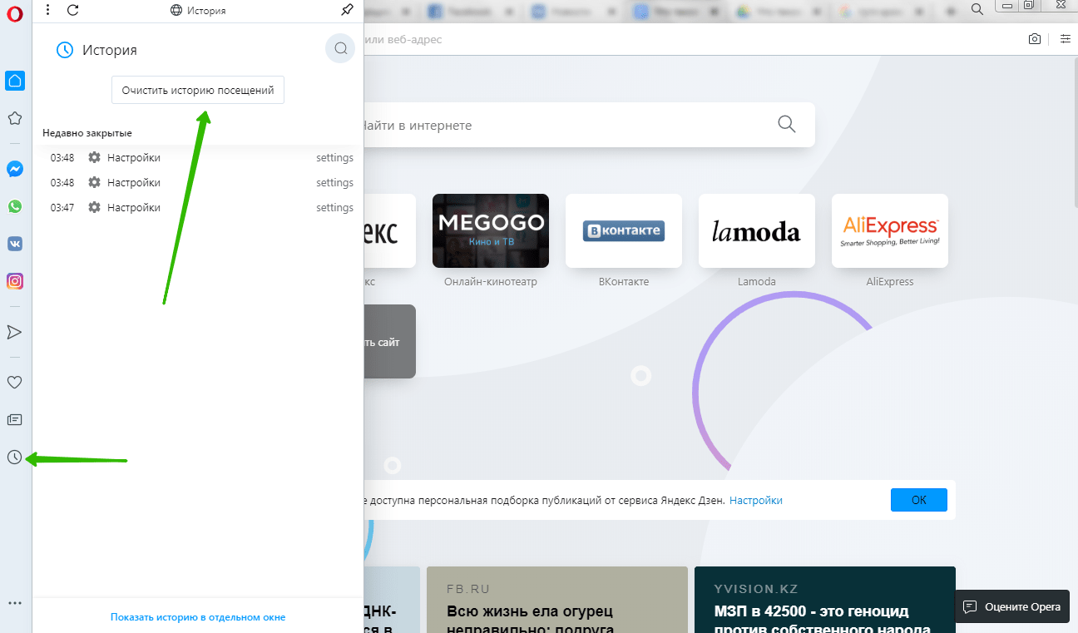This screenshot has width=1078, height=633.
Task: Open YVISION.KZ news card
Action: pos(825,600)
